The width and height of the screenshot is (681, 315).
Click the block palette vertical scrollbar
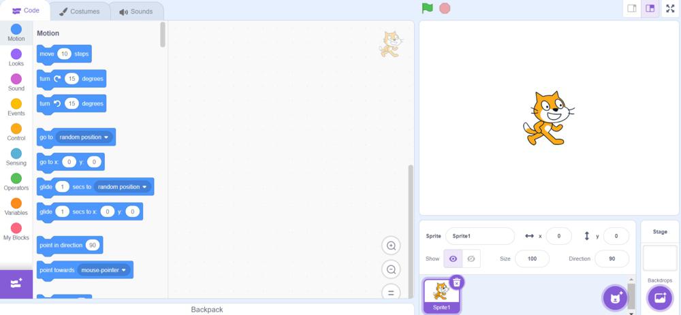(x=163, y=34)
